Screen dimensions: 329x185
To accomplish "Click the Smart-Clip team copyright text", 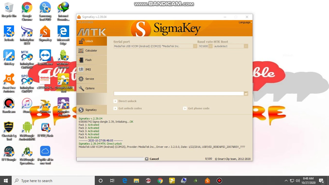I will (233, 159).
